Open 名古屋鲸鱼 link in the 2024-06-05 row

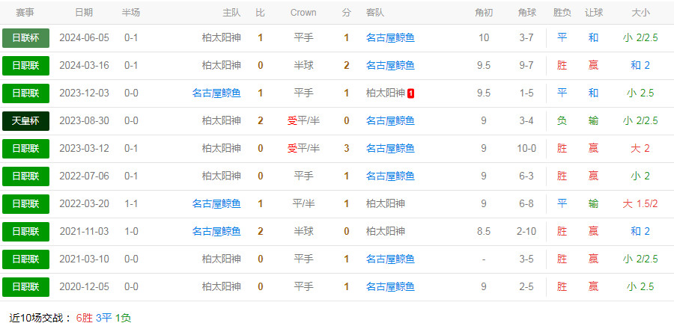(x=390, y=38)
